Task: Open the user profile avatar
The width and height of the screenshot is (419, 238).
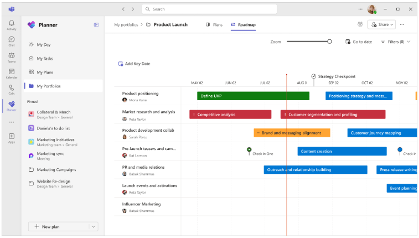Action: click(x=372, y=9)
